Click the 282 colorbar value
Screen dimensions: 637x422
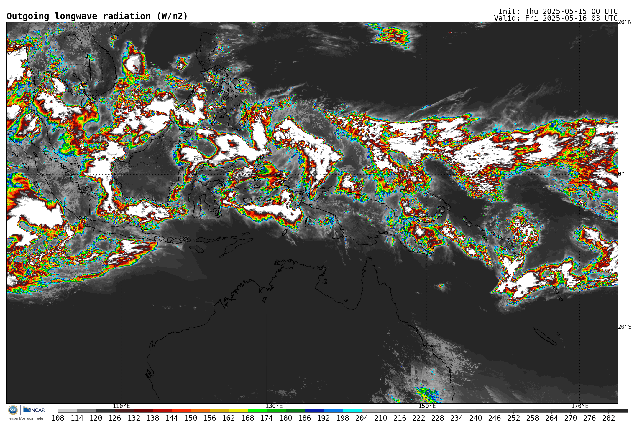(608, 418)
